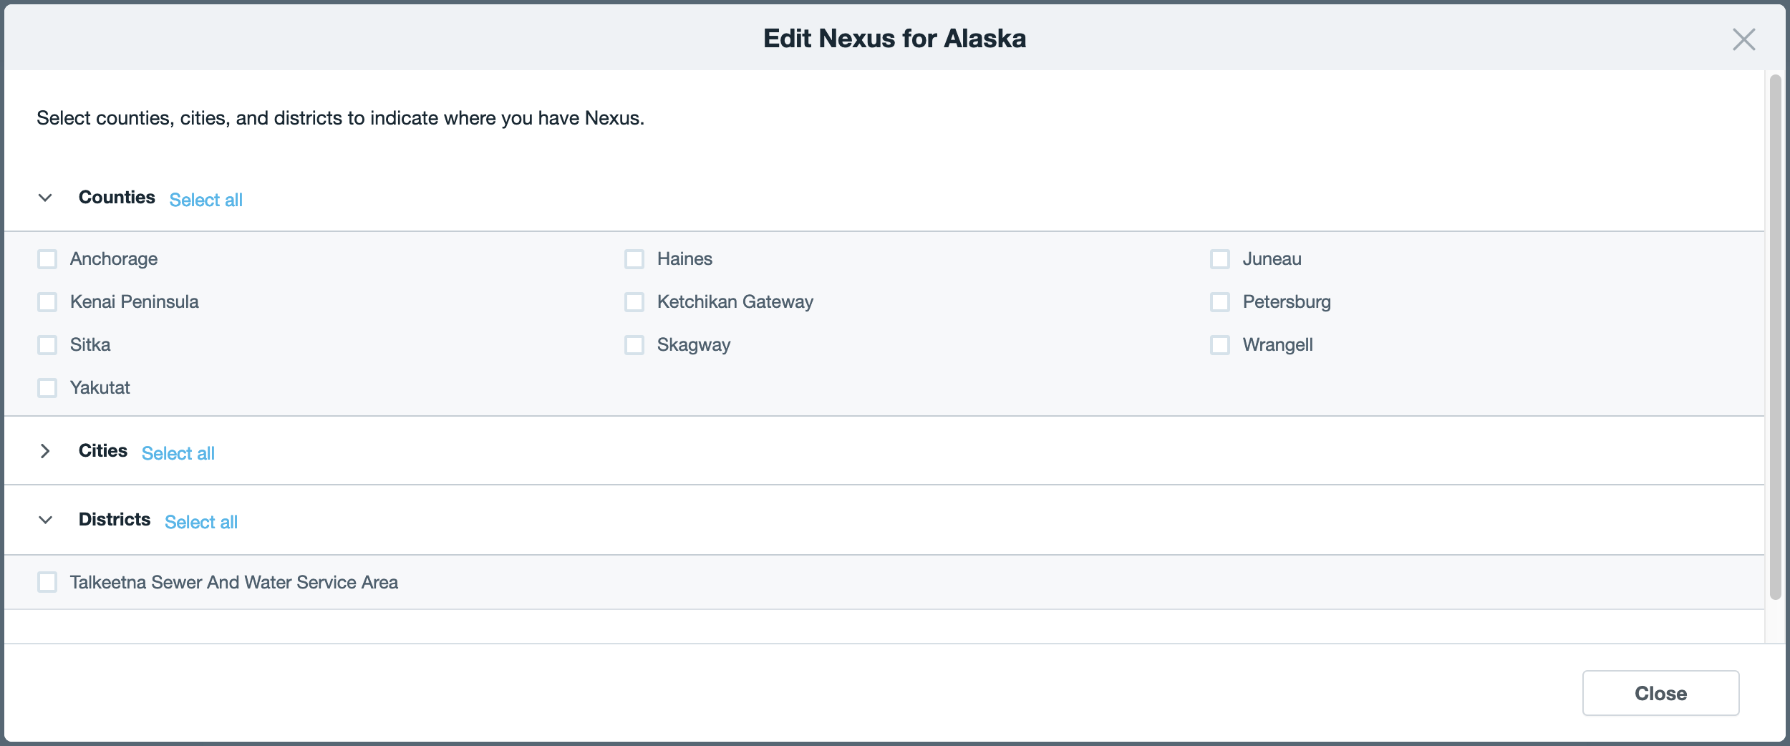1790x746 pixels.
Task: Select all counties link
Action: tap(205, 200)
